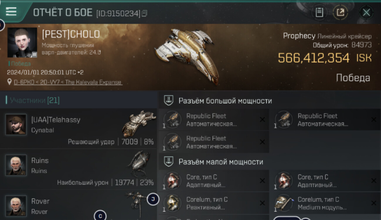Open the Ruins participant entry
Viewport: 381px width, 220px height.
(x=79, y=169)
